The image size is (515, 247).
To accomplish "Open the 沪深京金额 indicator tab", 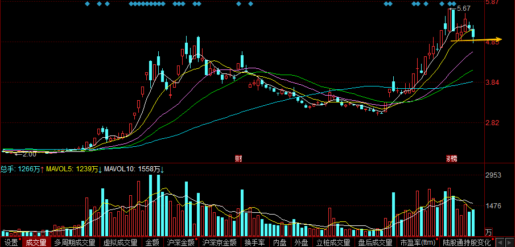I will (220, 242).
